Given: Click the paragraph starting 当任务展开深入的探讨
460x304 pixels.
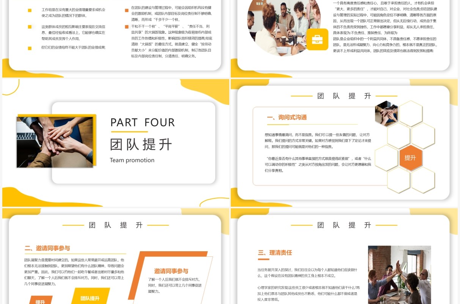Looking at the screenshot, I should pos(307,272).
